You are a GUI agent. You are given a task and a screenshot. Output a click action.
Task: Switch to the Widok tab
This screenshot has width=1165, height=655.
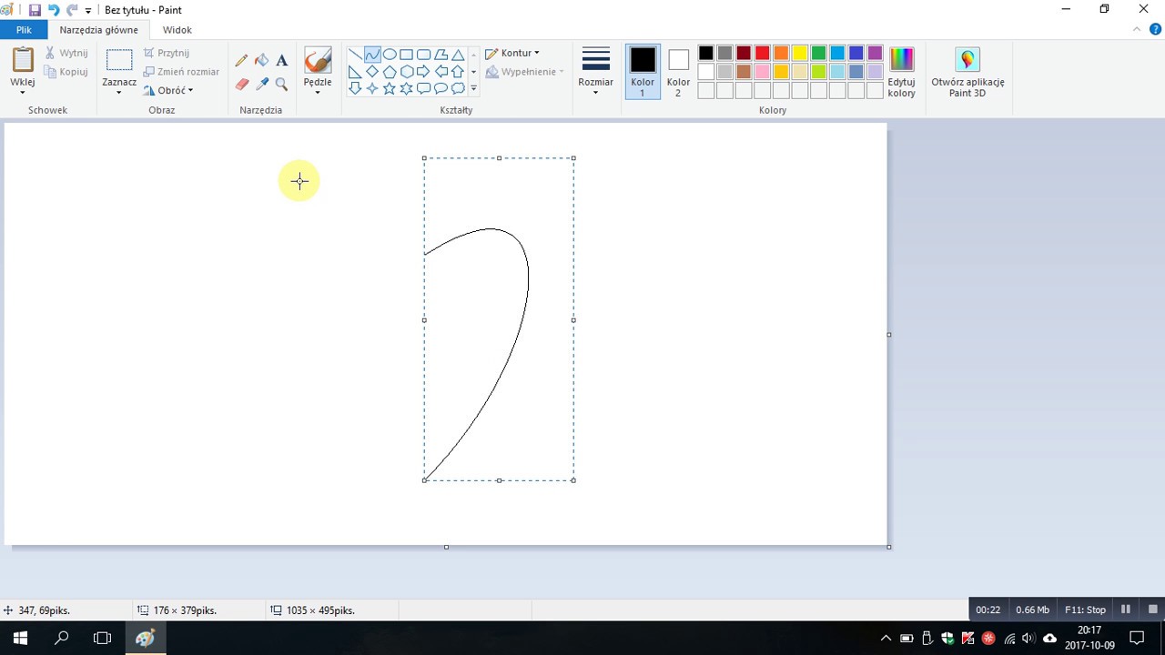click(177, 30)
